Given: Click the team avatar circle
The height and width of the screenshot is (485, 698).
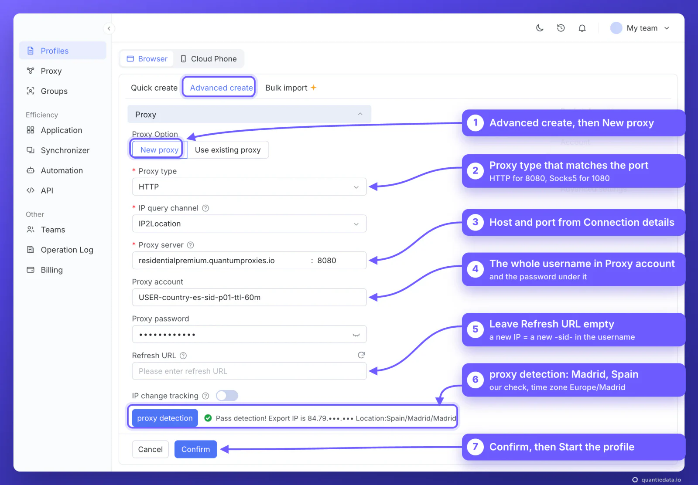Looking at the screenshot, I should pyautogui.click(x=616, y=28).
